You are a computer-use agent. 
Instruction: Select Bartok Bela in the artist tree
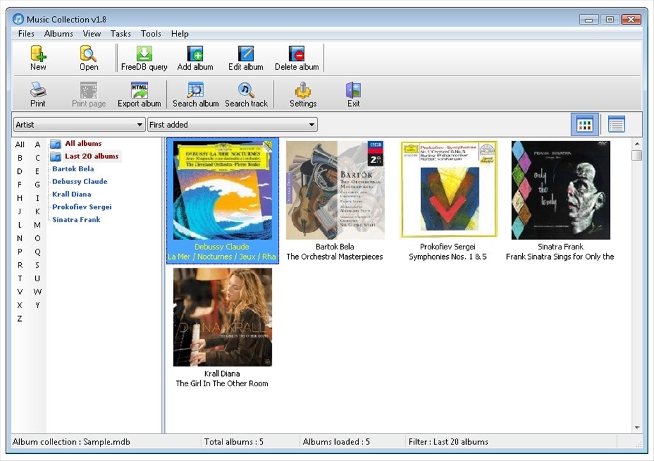[73, 169]
